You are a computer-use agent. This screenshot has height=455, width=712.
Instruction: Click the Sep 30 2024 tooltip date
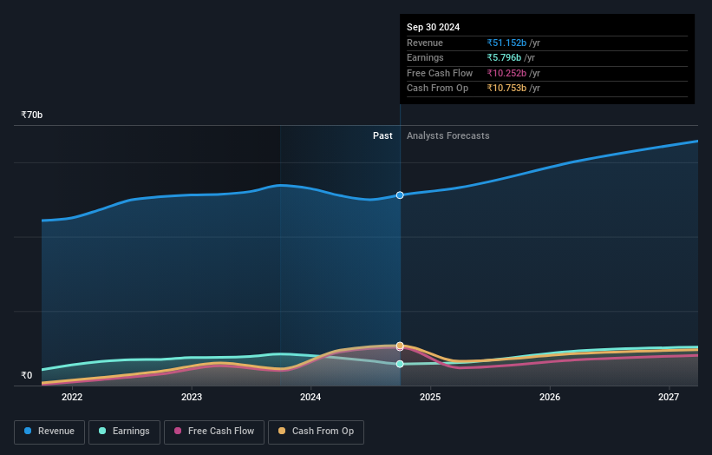pos(434,27)
